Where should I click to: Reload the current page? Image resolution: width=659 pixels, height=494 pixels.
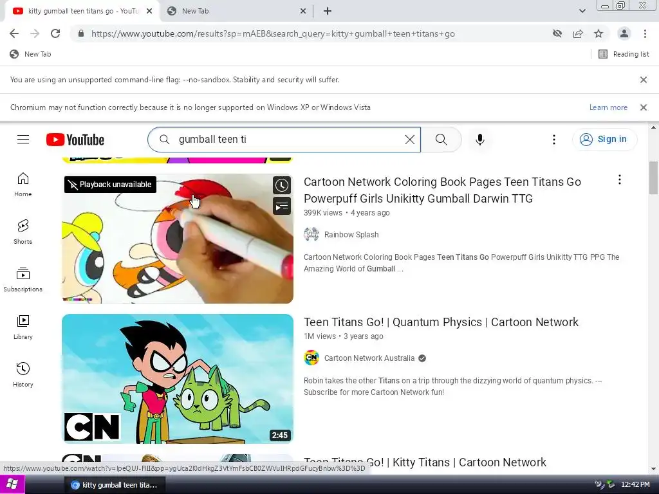pos(55,33)
